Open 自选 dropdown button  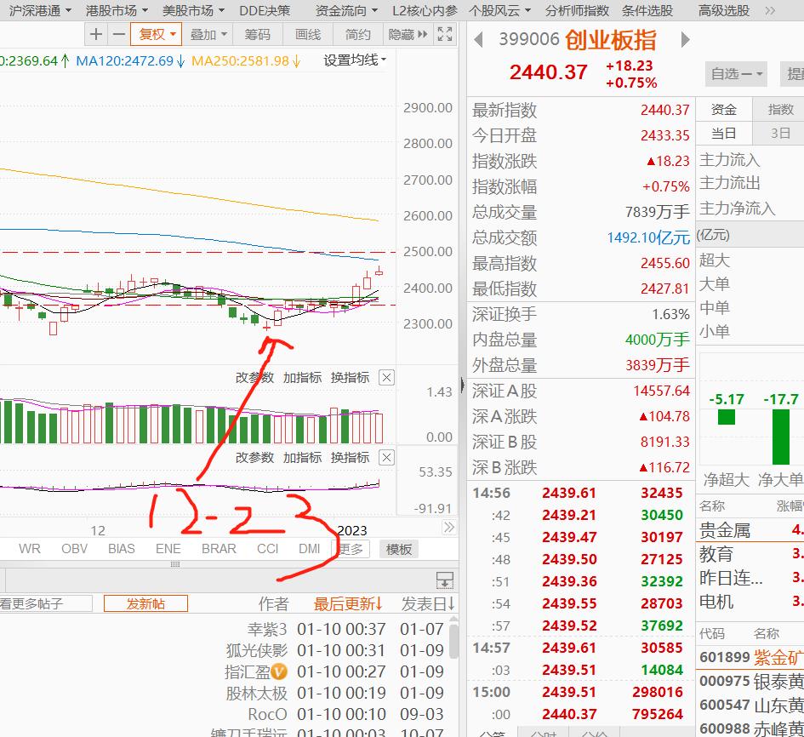tap(736, 74)
